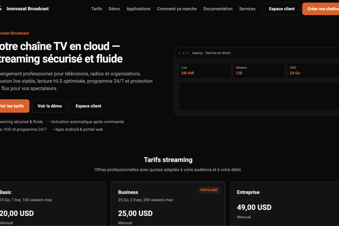Click the Viewers 128 stat card
Screen dimensions: 339x226
coord(259,71)
